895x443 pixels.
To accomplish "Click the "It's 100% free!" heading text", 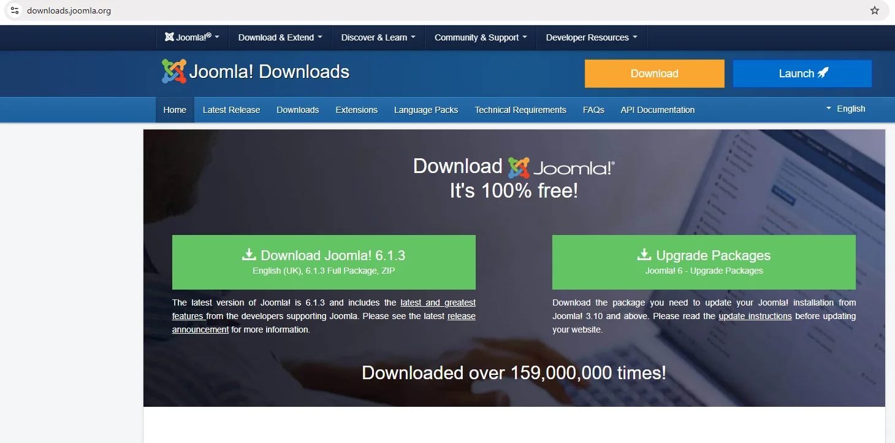I will 514,191.
